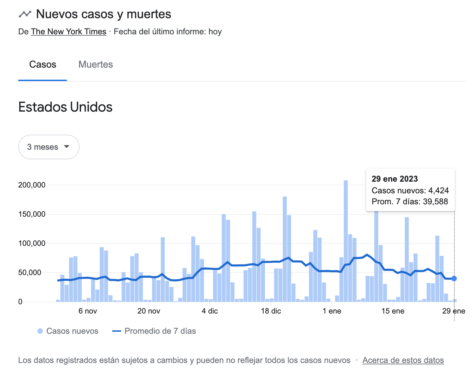
Task: Click the trend line icon beside the title
Action: pyautogui.click(x=25, y=14)
